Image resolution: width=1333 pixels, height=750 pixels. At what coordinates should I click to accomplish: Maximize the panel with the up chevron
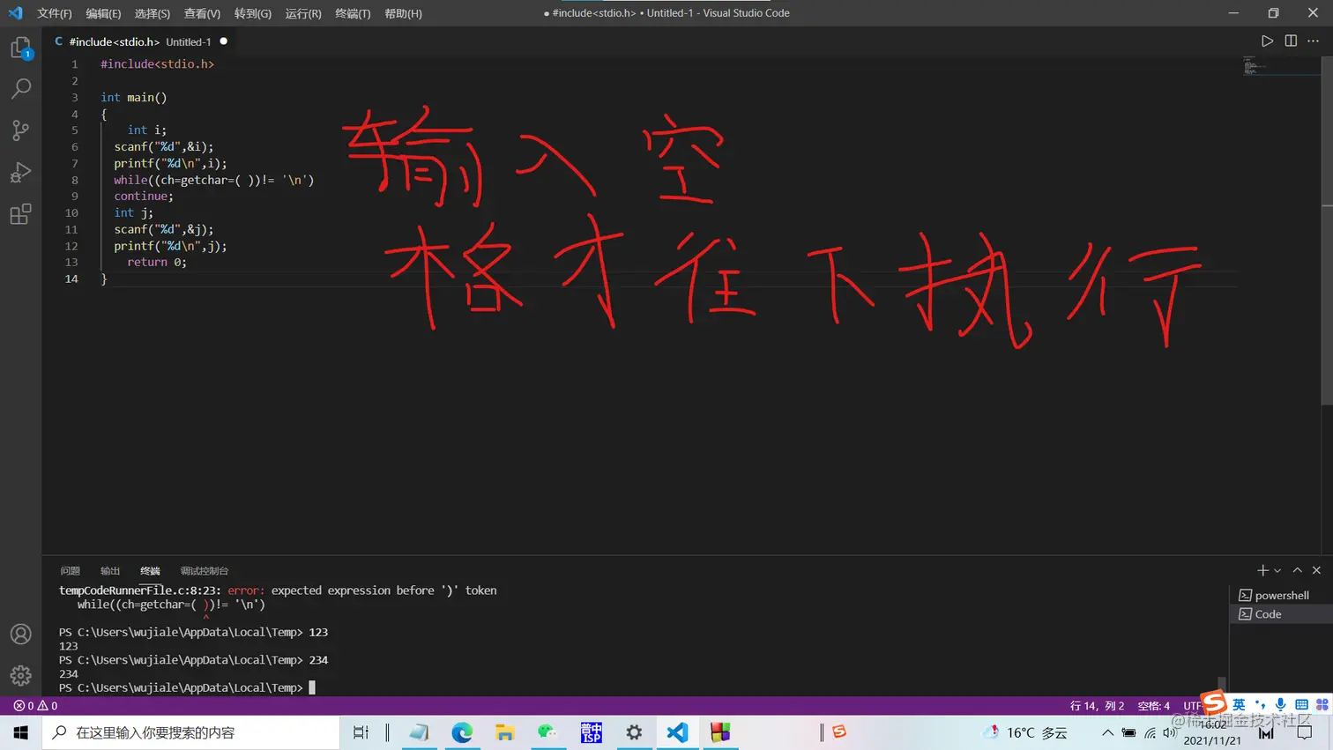[1298, 571]
